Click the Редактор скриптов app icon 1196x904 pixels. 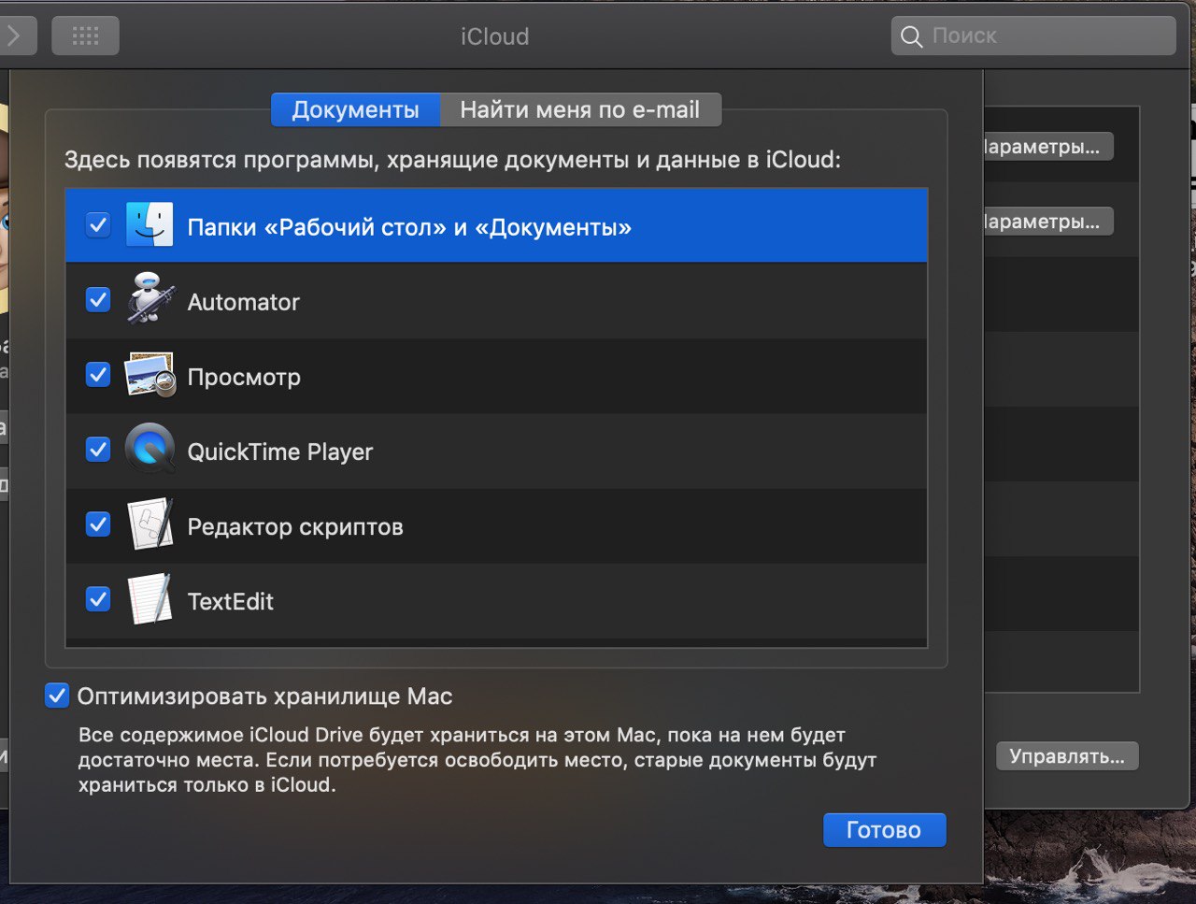coord(149,524)
